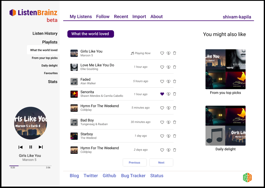Hate Hymn For The Weekend from 2 days ago
This screenshot has height=188, width=265.
[x=169, y=150]
